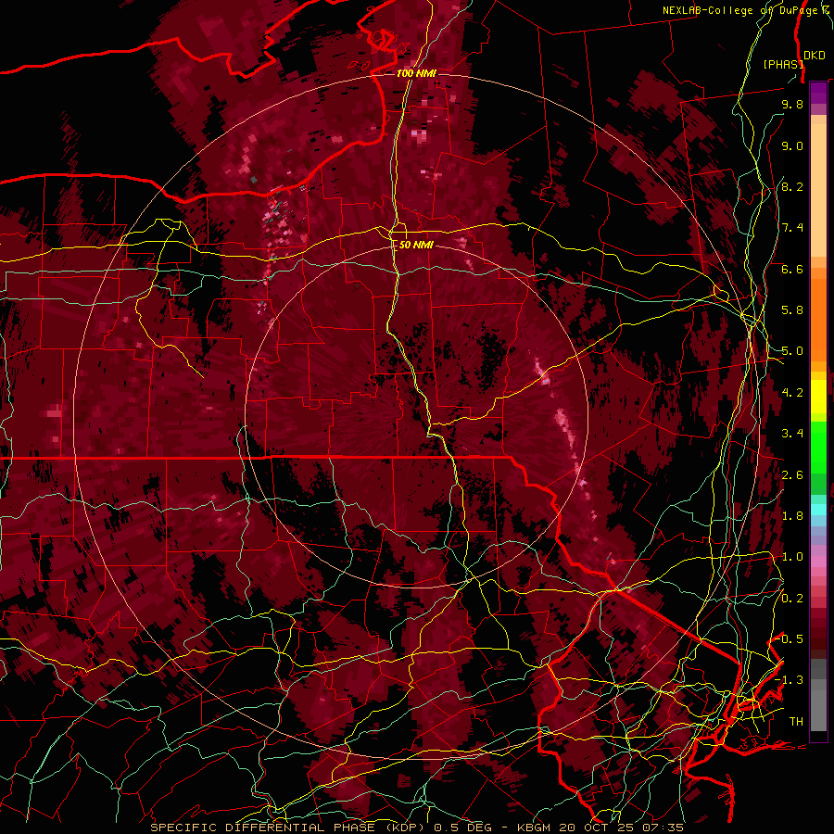The width and height of the screenshot is (834, 834).
Task: Click the 9.8 scale value
Action: [x=792, y=105]
